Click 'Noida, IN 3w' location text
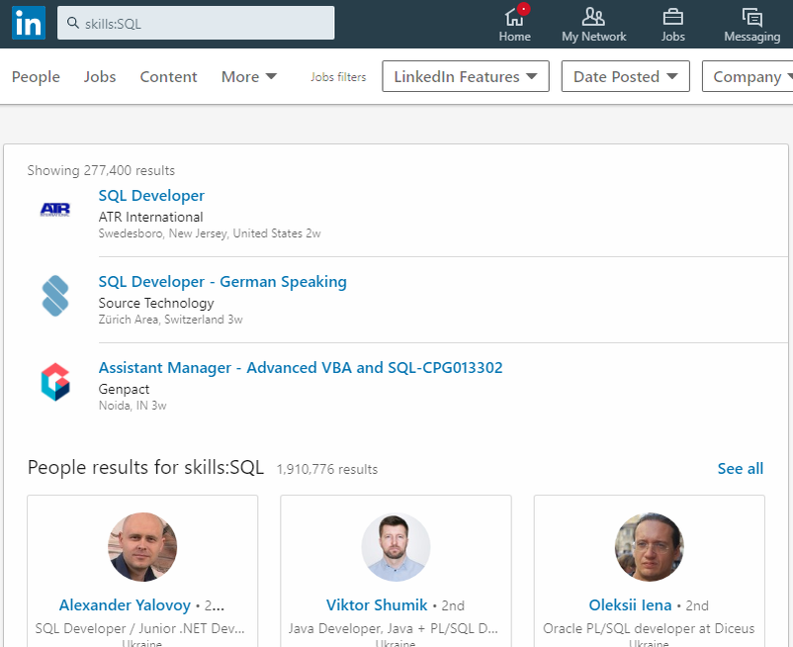 [x=132, y=406]
